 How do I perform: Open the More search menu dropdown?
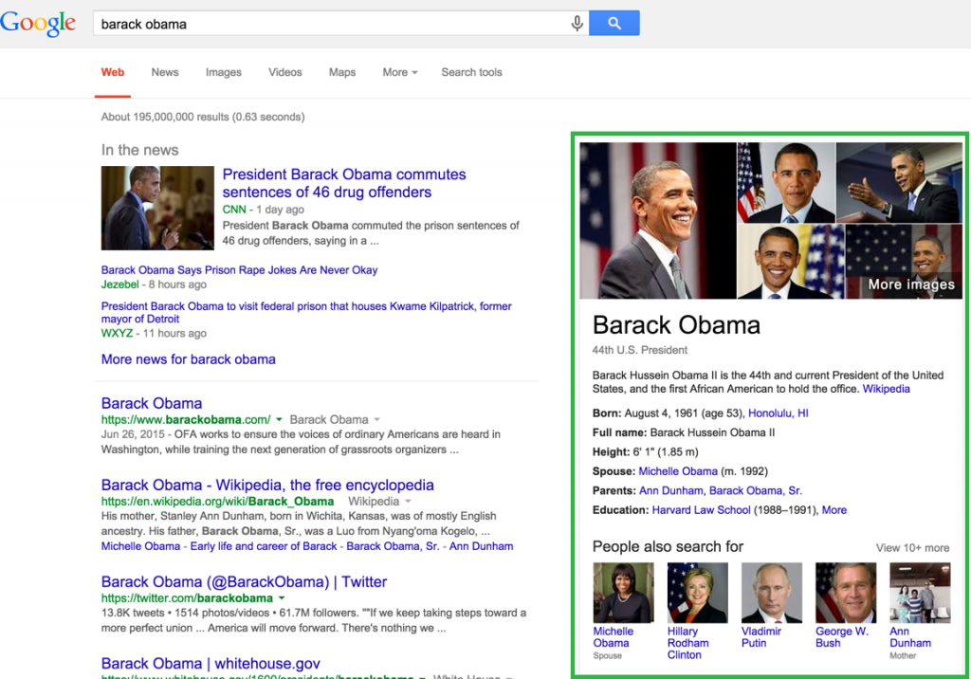pyautogui.click(x=400, y=72)
